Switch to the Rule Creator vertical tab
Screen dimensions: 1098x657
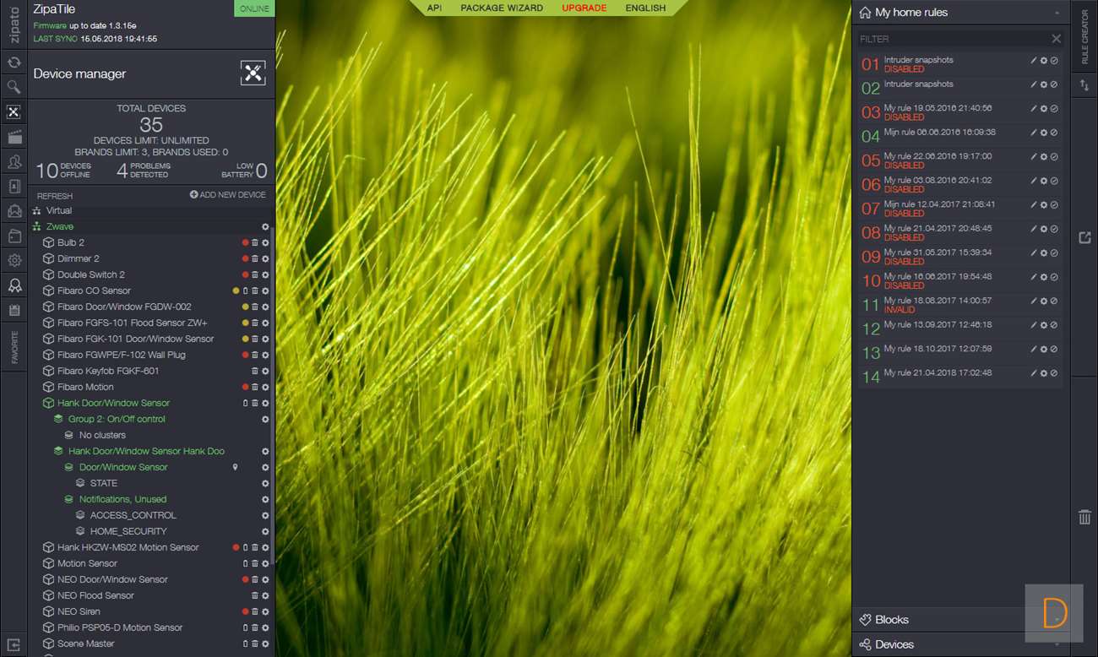(x=1084, y=37)
